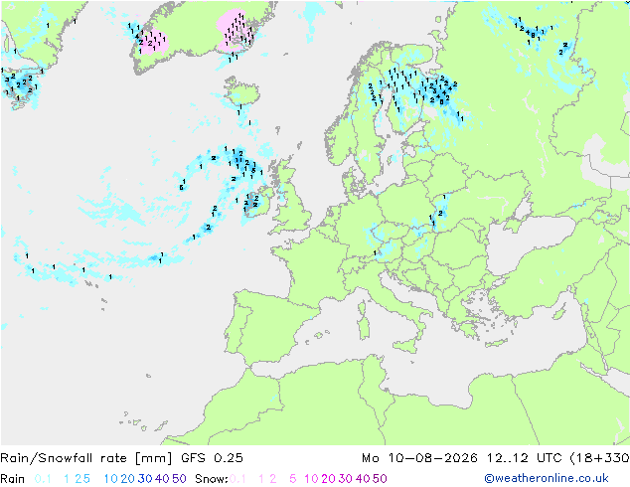
Task: Click the '(18+330' forecast offset text
Action: [600, 458]
